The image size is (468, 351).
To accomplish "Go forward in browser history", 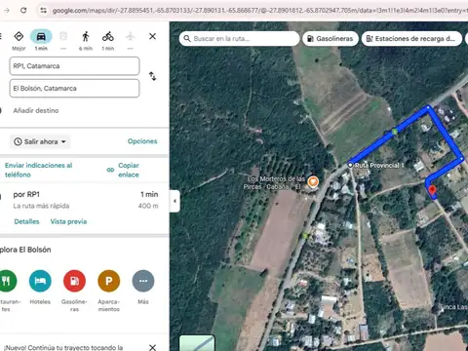I will 7,11.
